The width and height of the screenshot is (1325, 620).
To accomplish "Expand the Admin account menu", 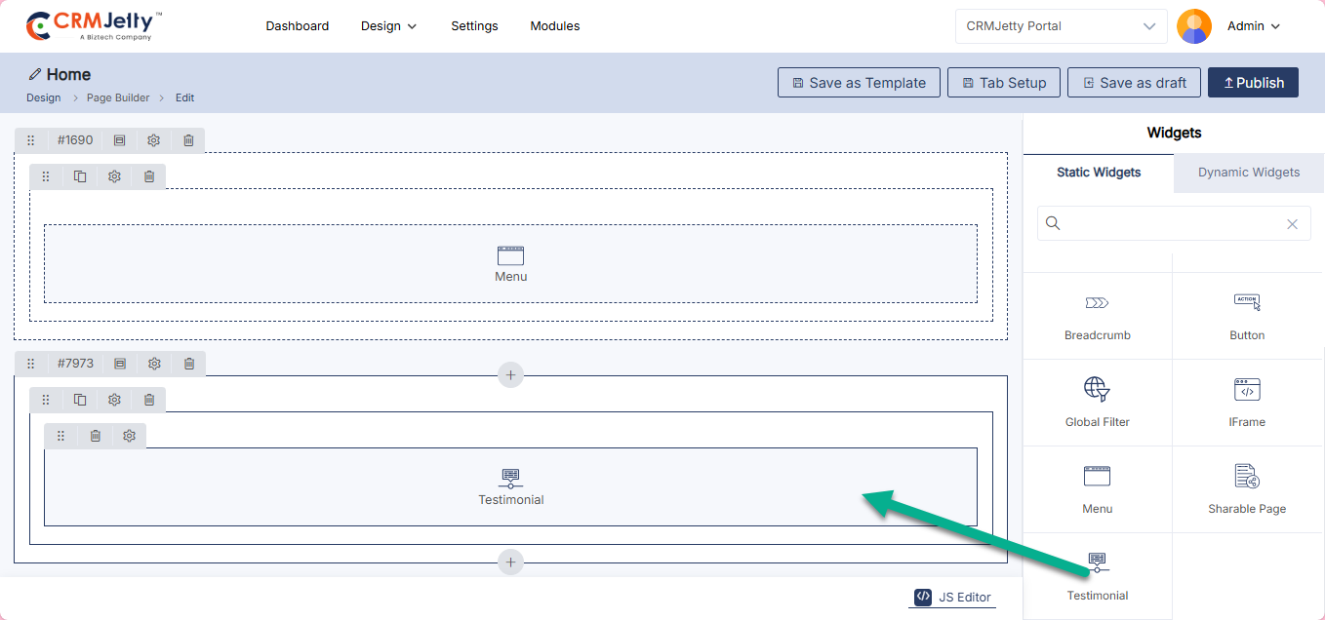I will tap(1253, 26).
